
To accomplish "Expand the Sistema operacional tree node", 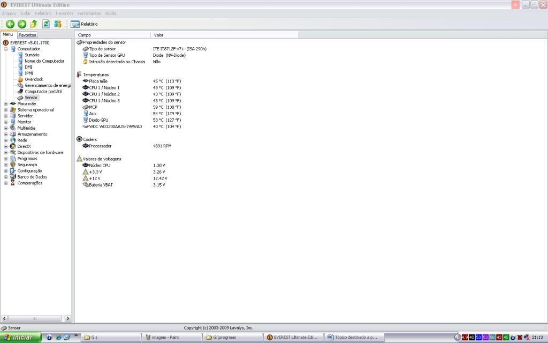I will coord(6,110).
